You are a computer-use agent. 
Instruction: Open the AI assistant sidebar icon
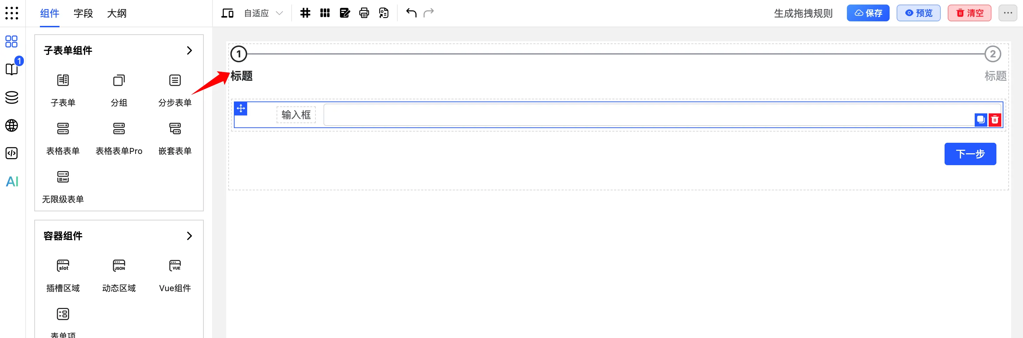(12, 181)
